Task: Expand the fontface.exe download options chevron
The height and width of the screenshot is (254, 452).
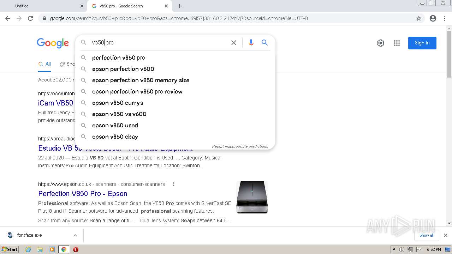Action: (75, 235)
